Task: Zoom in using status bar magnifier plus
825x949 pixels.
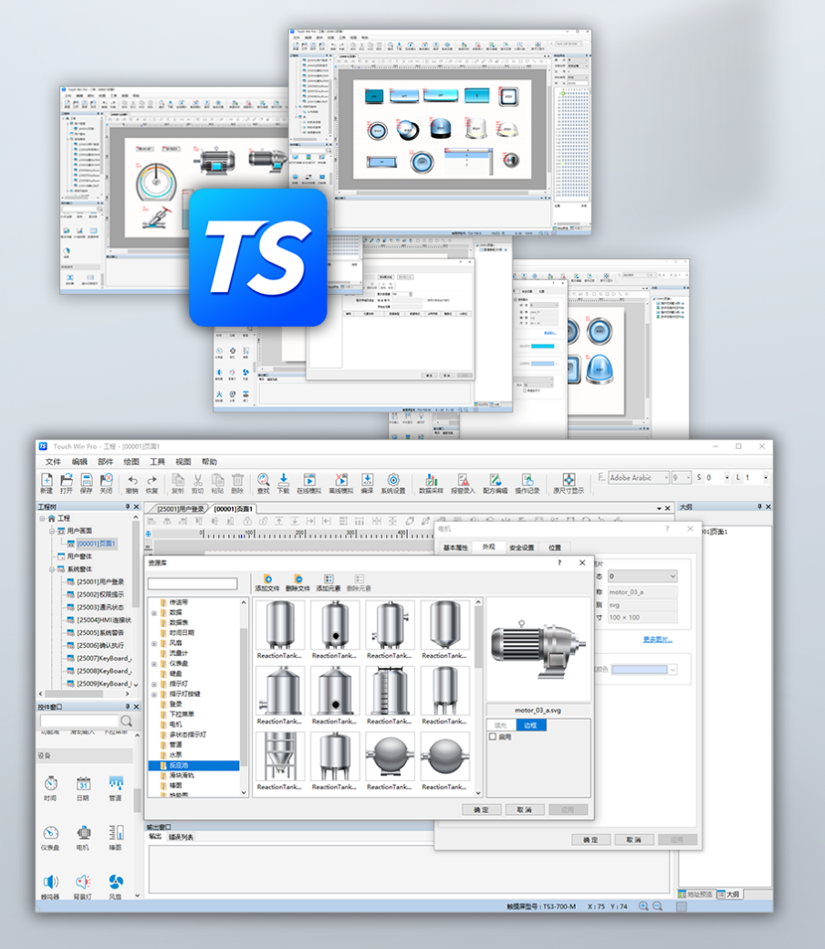Action: tap(643, 906)
